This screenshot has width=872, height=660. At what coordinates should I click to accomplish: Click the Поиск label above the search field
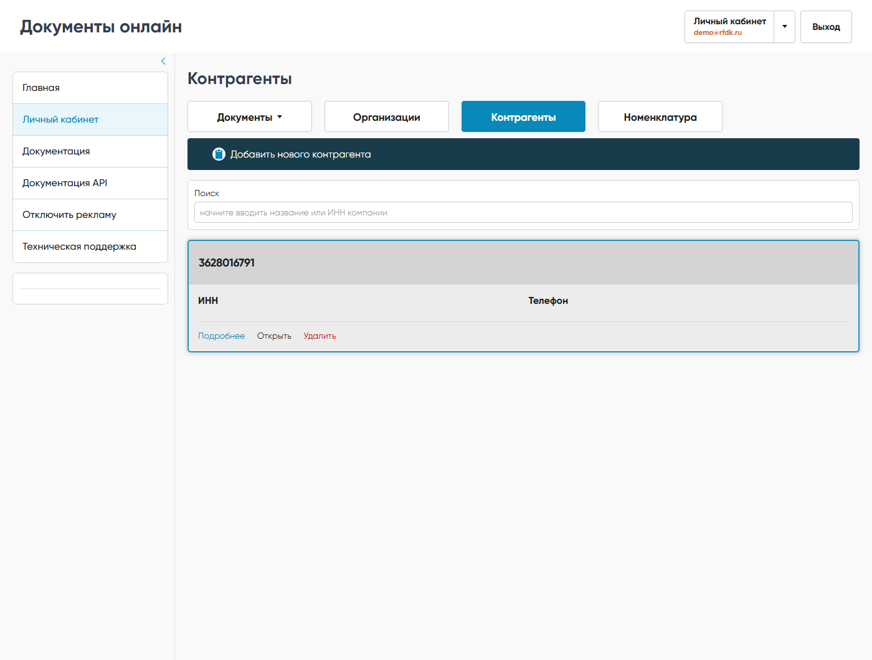[x=207, y=193]
